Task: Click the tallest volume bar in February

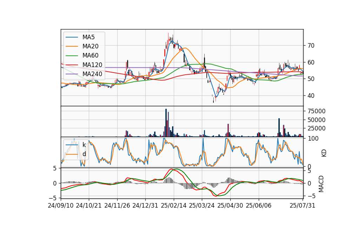Action: coord(166,123)
